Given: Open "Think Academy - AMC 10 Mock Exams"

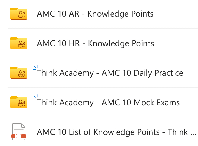Looking at the screenshot, I should click(x=108, y=103).
